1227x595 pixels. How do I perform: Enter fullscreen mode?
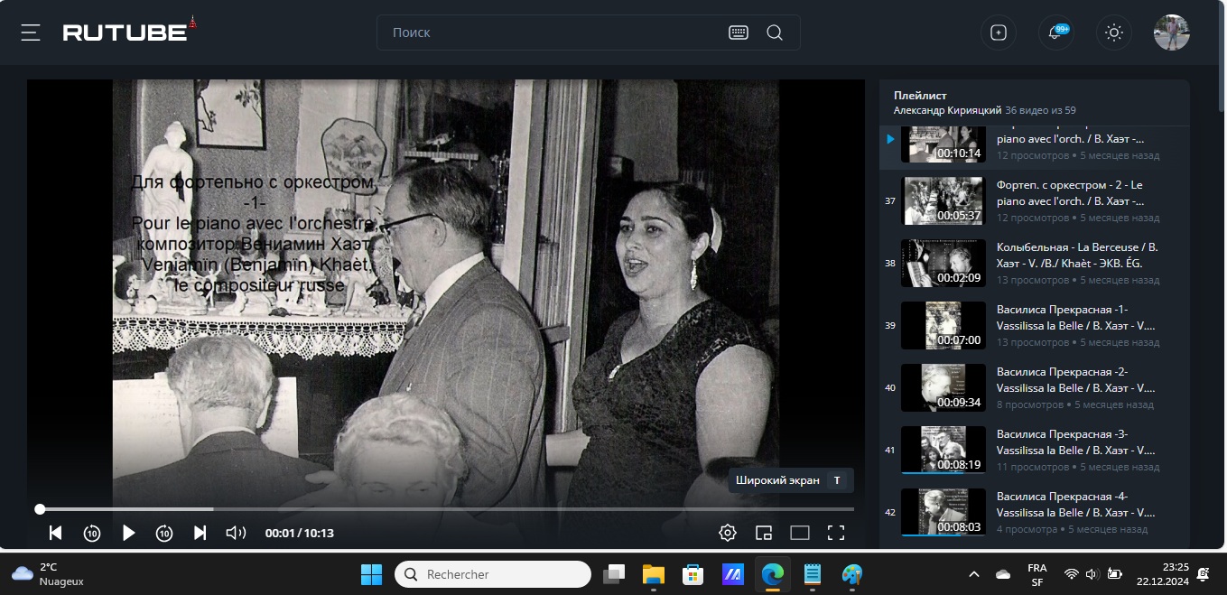pos(836,533)
